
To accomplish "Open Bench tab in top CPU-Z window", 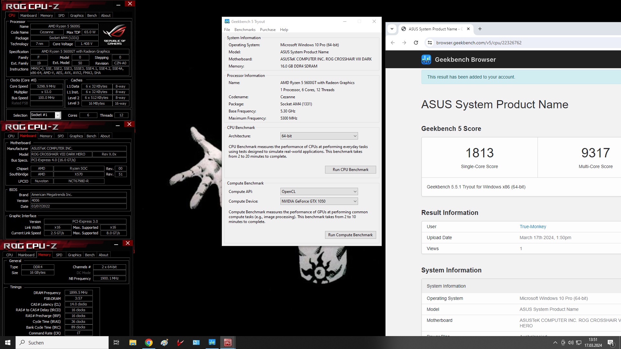I will coord(92,16).
